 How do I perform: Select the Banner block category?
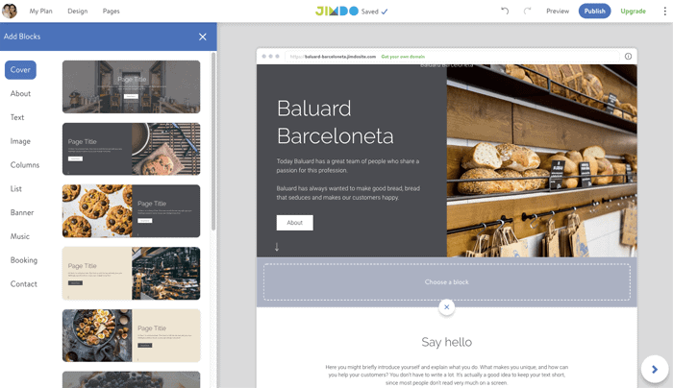pyautogui.click(x=22, y=212)
